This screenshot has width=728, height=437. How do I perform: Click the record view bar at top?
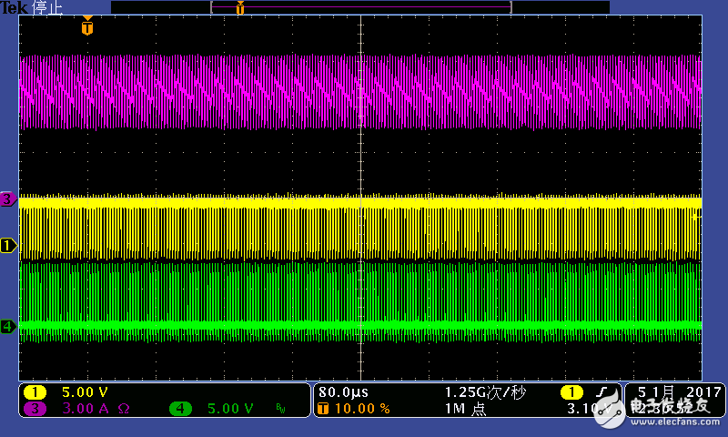pos(359,7)
